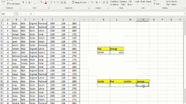This screenshot has width=186, height=104.
Task: Open the Merge & Center dropdown arrow
Action: (x=88, y=2)
